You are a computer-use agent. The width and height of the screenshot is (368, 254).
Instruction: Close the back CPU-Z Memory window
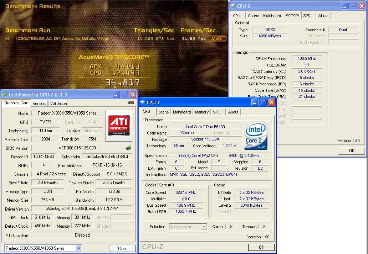[362, 6]
